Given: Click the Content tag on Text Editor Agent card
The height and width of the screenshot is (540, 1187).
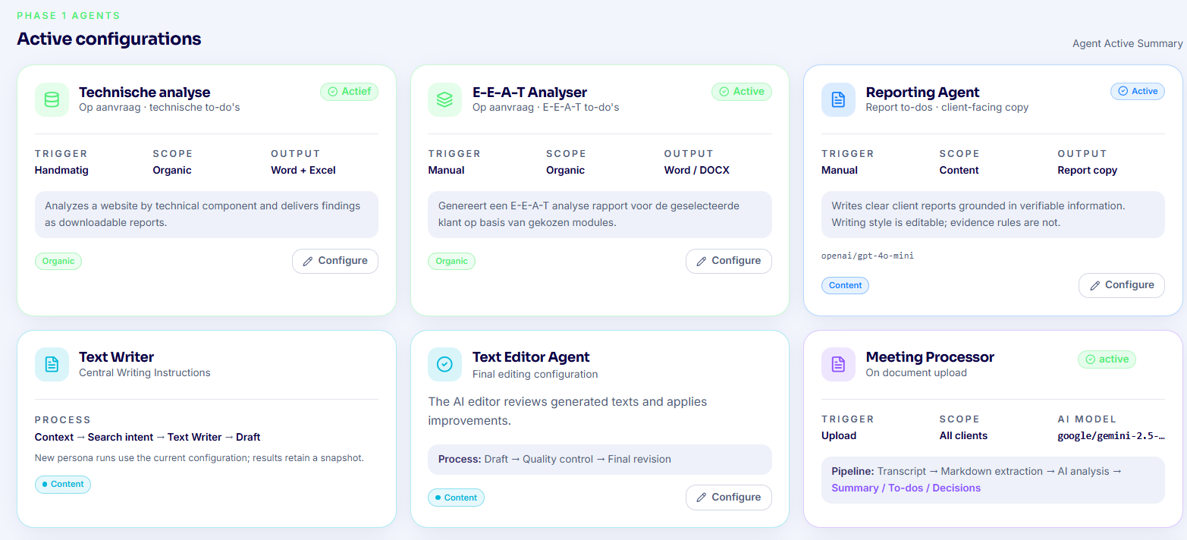Looking at the screenshot, I should [456, 498].
